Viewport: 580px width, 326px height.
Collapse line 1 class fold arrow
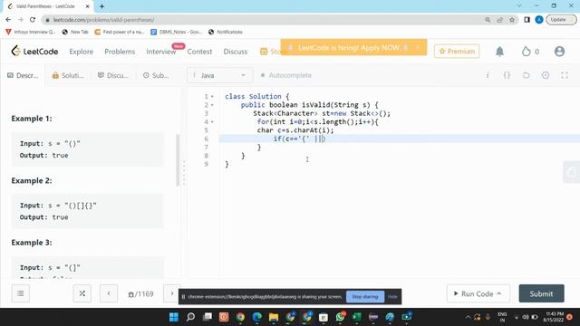(x=212, y=97)
